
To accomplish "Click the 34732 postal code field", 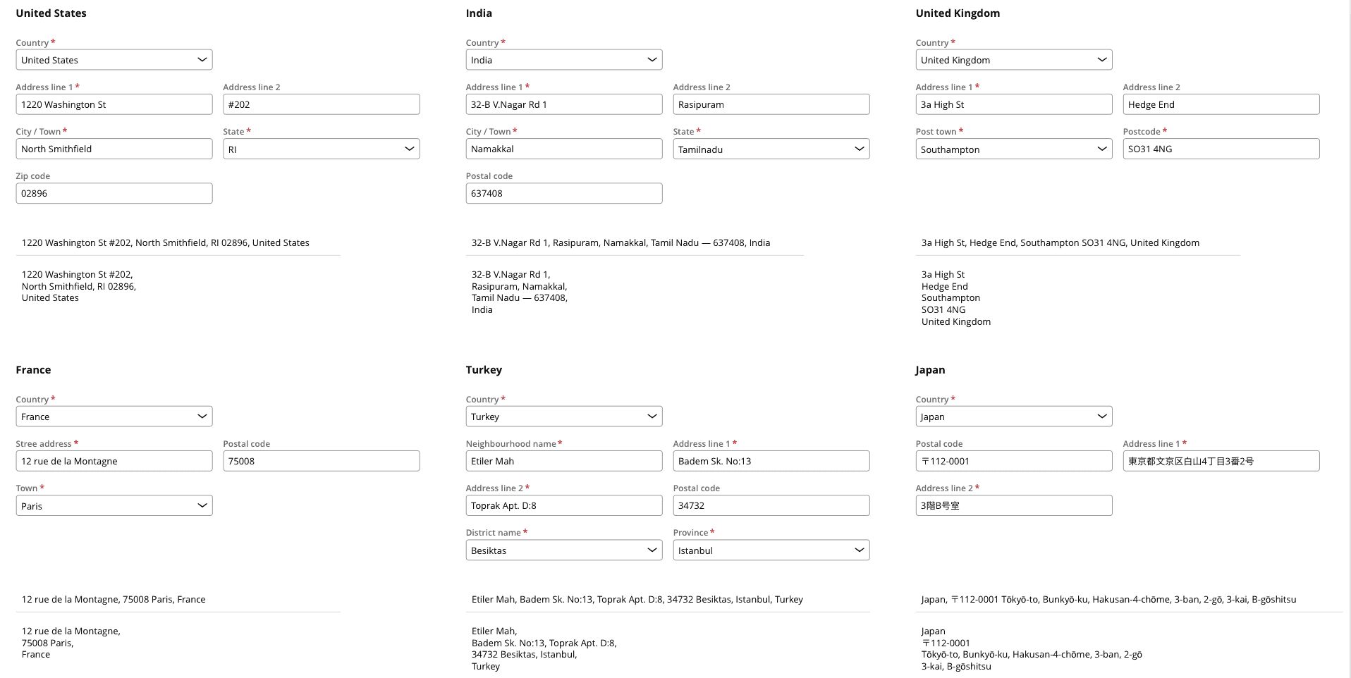I will [x=771, y=505].
